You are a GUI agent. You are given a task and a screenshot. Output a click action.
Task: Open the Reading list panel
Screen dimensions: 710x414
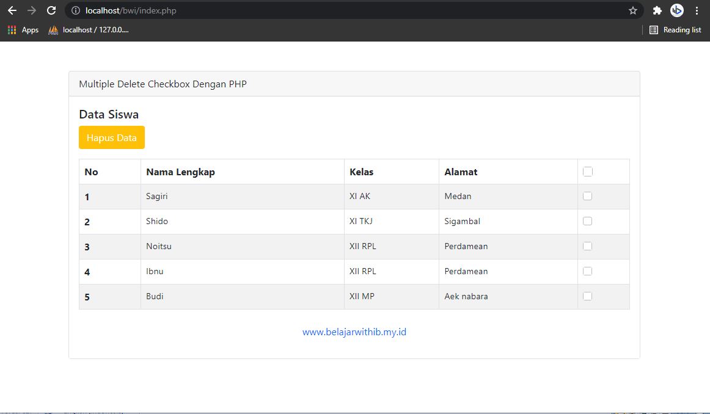pyautogui.click(x=675, y=29)
